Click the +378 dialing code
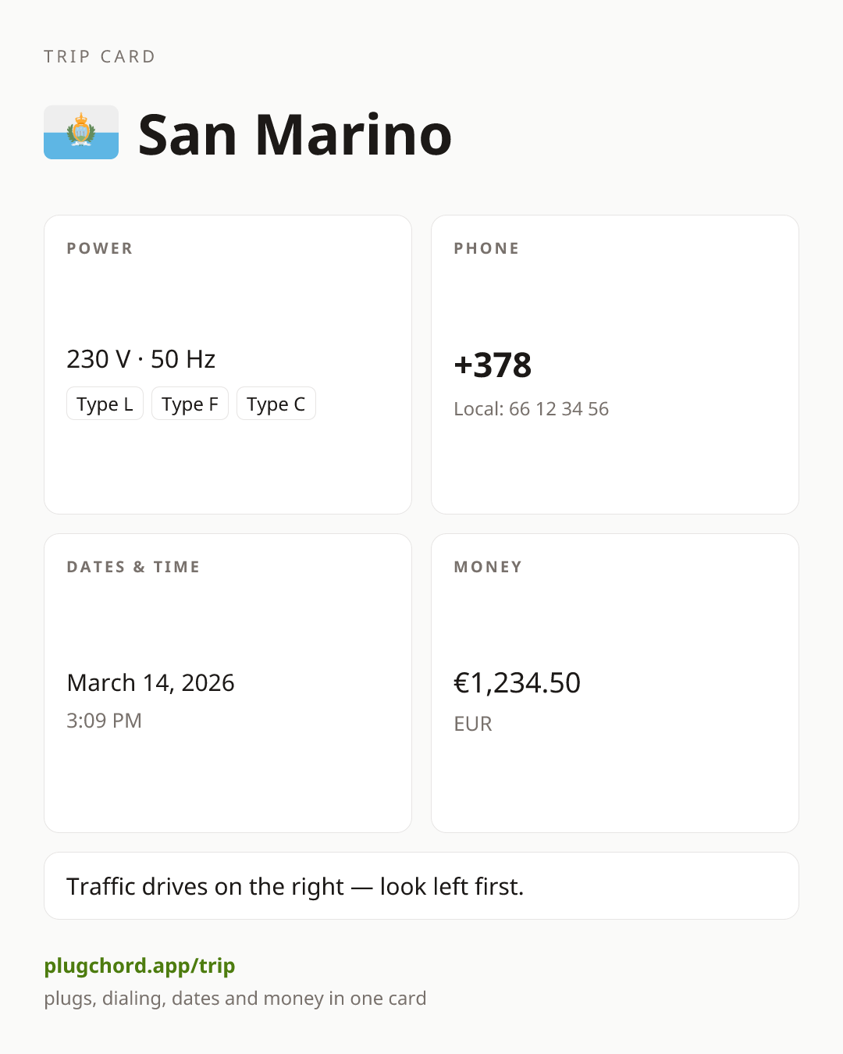 point(493,365)
